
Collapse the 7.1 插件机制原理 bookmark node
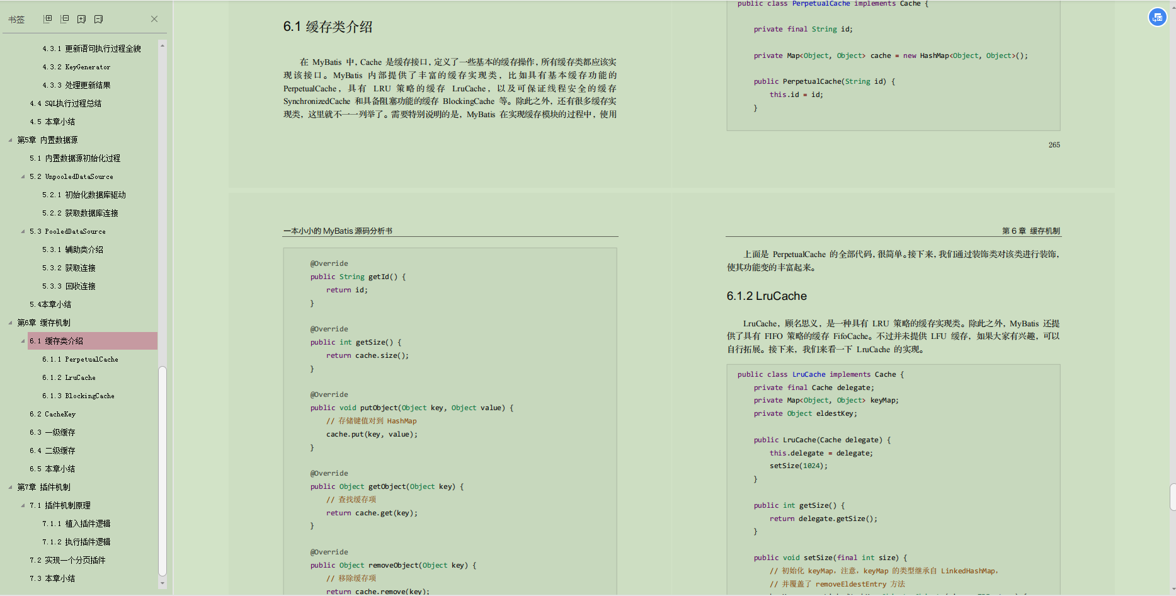click(x=23, y=505)
